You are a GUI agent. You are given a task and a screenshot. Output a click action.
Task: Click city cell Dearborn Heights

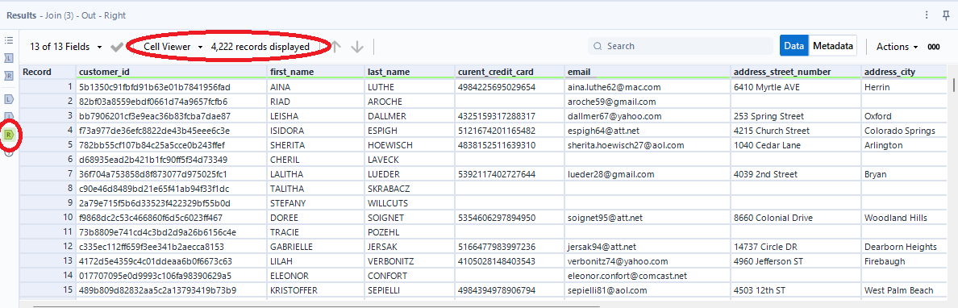click(904, 247)
